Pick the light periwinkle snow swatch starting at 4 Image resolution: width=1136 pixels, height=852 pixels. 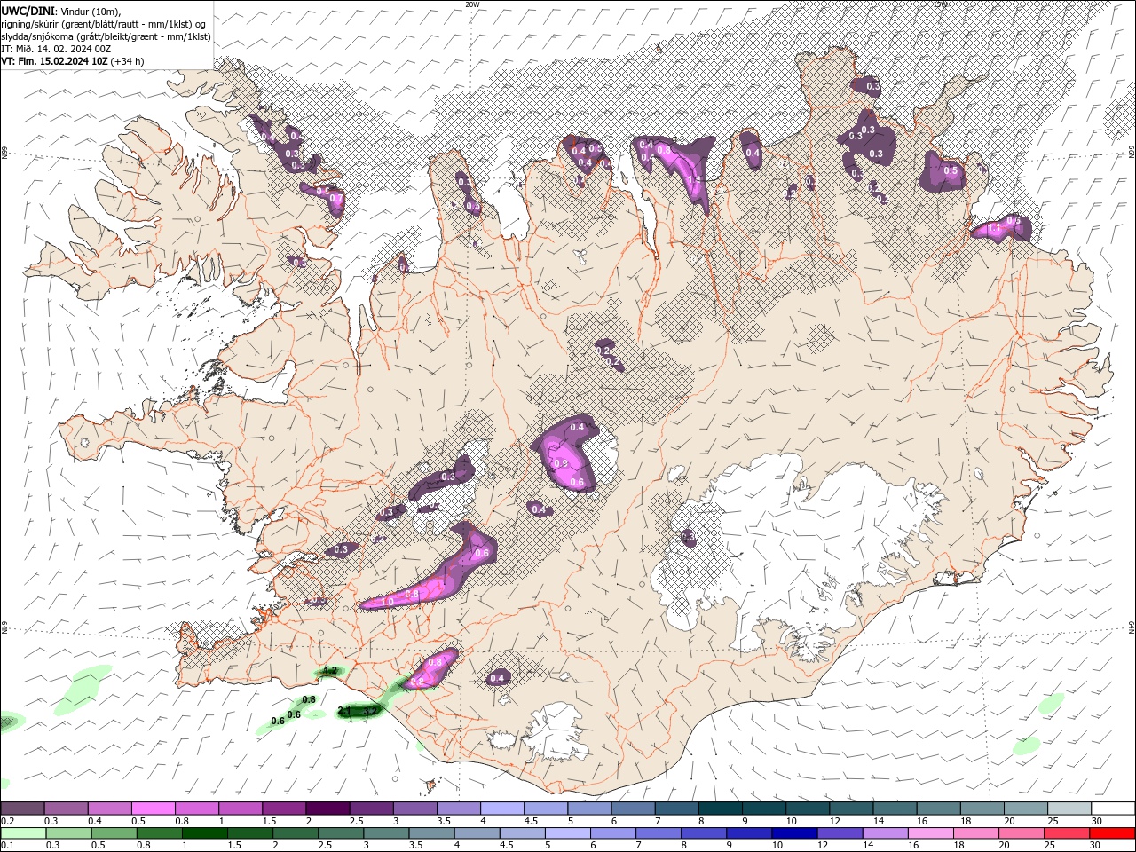click(501, 809)
